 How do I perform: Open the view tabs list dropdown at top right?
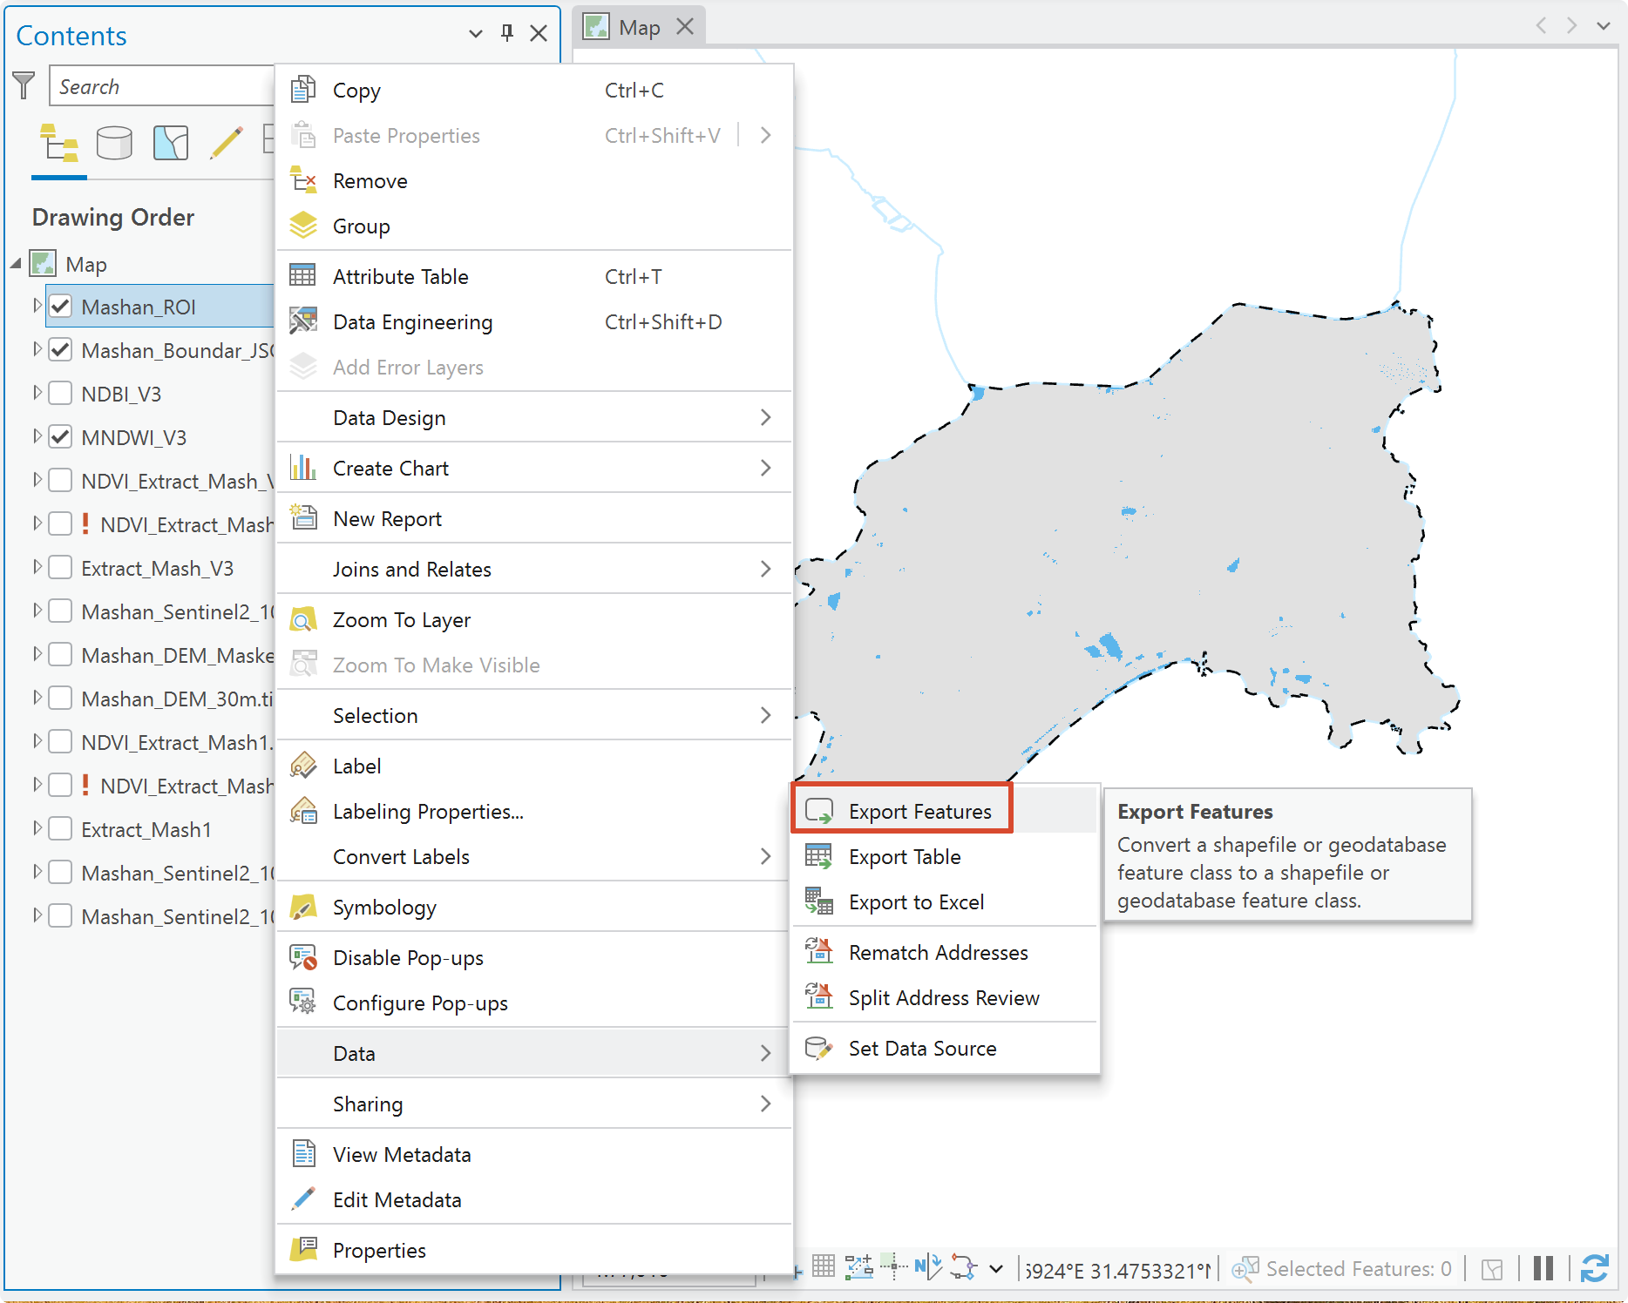click(x=1604, y=26)
